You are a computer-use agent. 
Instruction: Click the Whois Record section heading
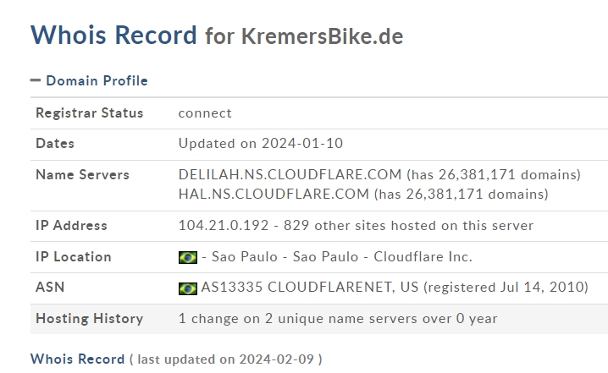click(77, 359)
